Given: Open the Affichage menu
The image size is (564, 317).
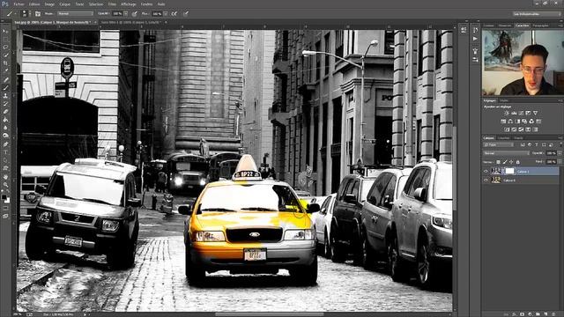Looking at the screenshot, I should pos(129,4).
